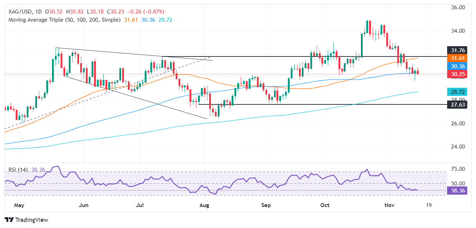Select the black 31.76 resistance level tag
This screenshot has width=476, height=228.
pyautogui.click(x=457, y=49)
